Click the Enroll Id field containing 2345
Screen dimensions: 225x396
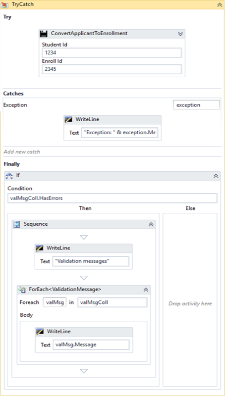[x=112, y=69]
